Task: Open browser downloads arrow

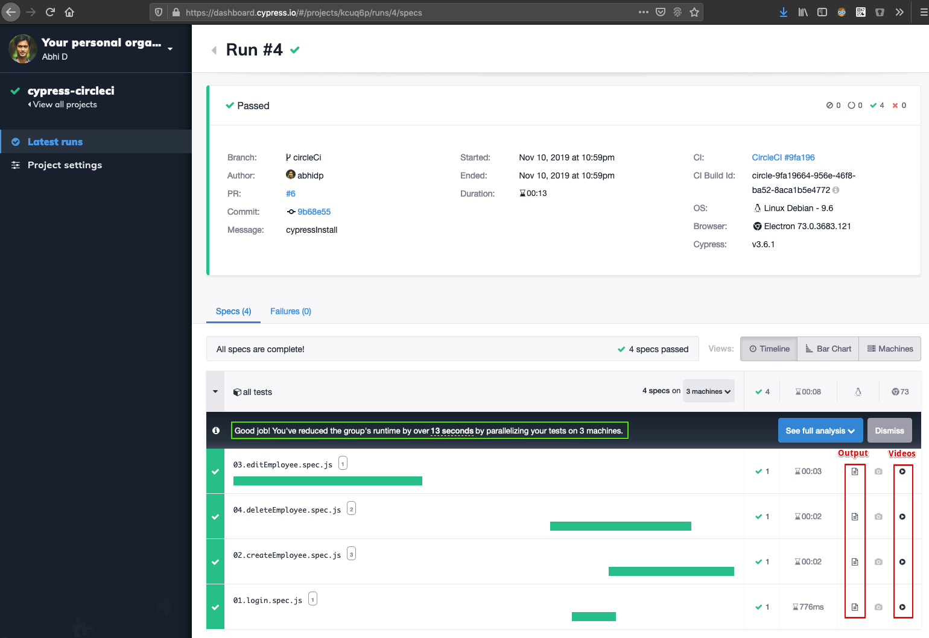Action: pos(784,12)
